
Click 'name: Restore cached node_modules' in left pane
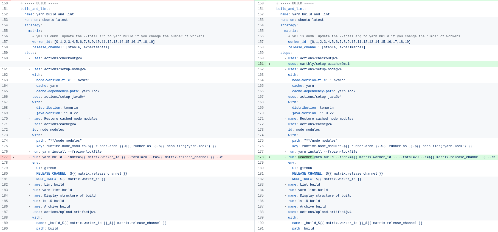[65, 119]
